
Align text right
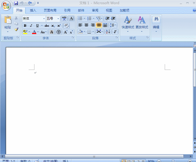pyautogui.click(x=93, y=25)
